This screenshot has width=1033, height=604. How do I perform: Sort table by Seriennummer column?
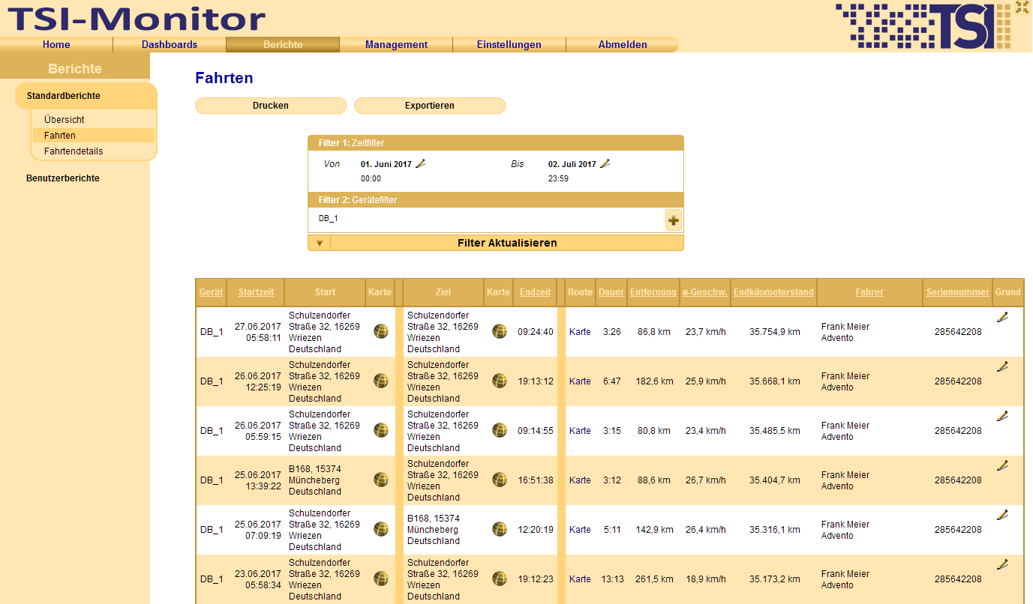tap(958, 292)
